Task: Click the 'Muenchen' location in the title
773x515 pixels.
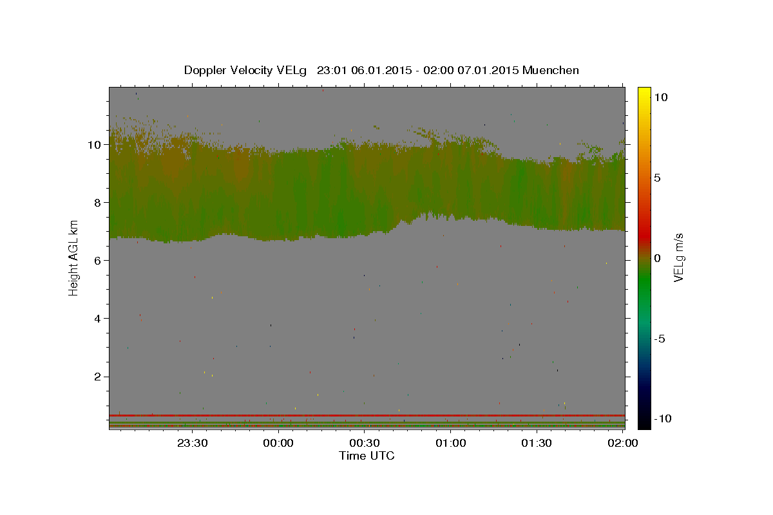Action: click(x=551, y=70)
